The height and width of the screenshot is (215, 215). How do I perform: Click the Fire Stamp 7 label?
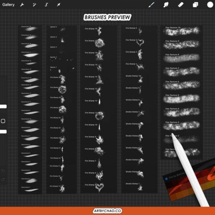click(90, 161)
